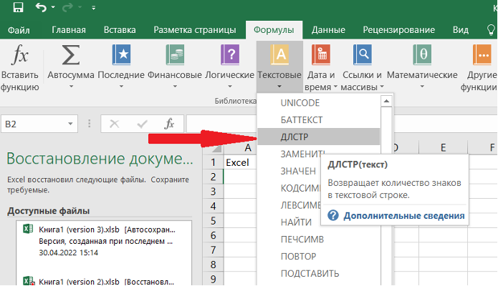Open Математические functions library
Viewport: 498px width, 286px height.
tap(422, 66)
